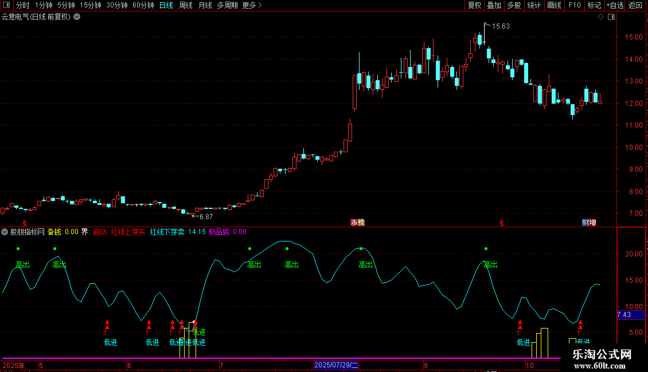Click the 财增 event tag

[589, 223]
